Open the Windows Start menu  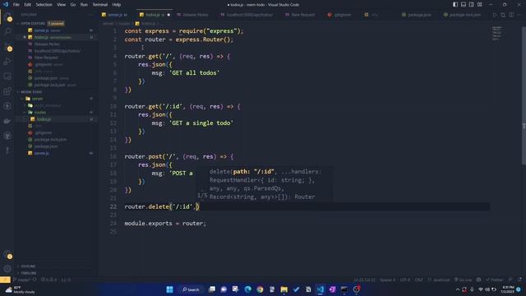[x=169, y=289]
